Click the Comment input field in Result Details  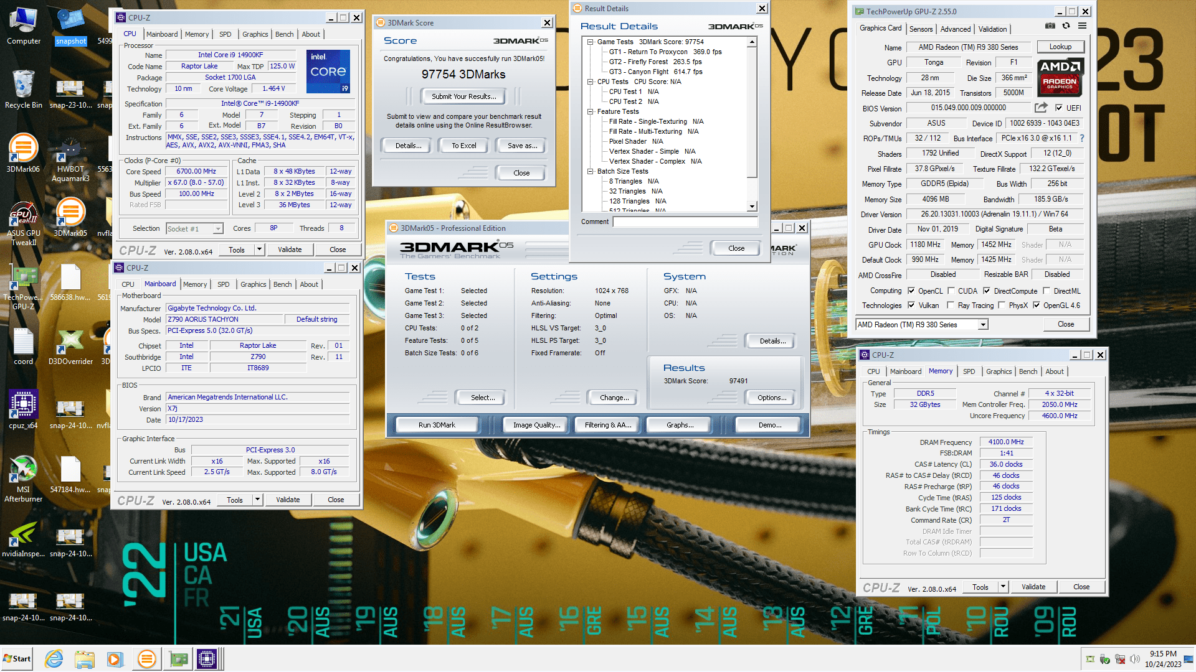(685, 222)
